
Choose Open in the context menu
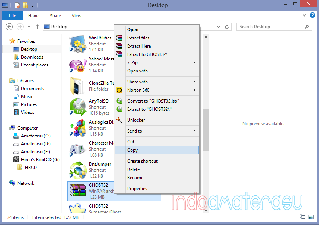tap(156, 30)
